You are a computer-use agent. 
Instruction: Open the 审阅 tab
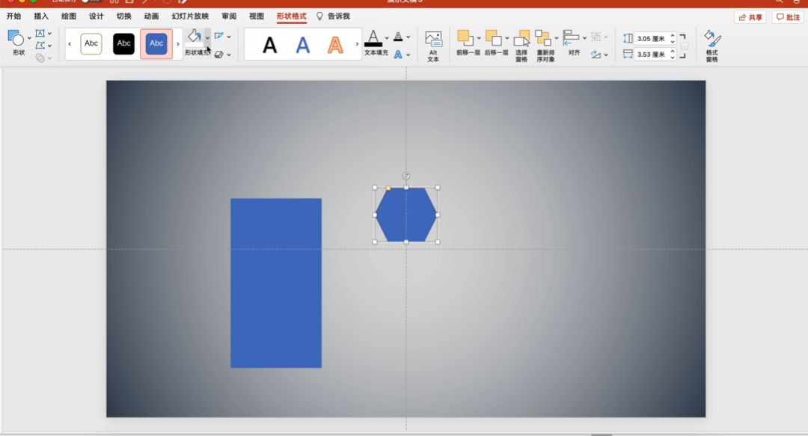coord(230,16)
